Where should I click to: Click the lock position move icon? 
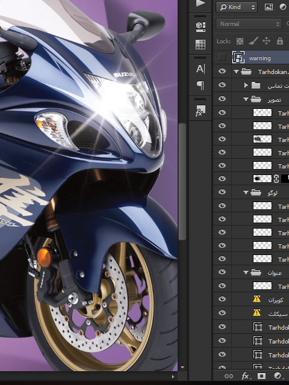(266, 41)
